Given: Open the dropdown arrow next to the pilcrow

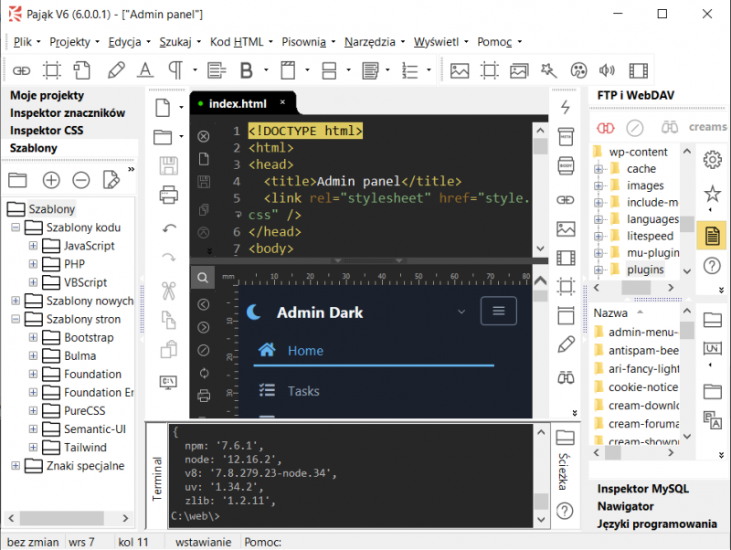Looking at the screenshot, I should click(195, 70).
